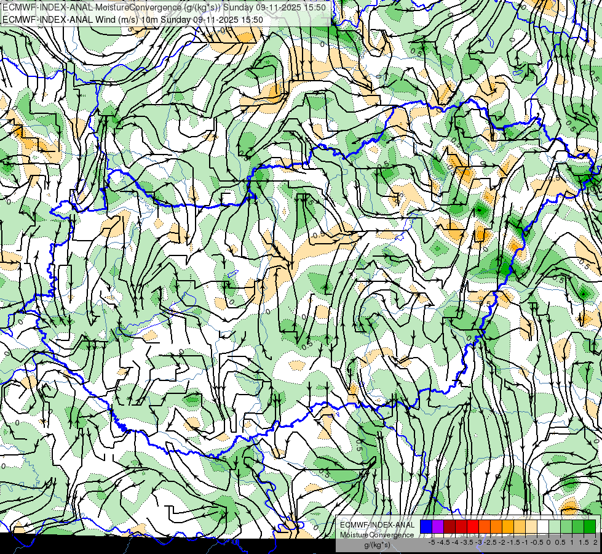602x554 pixels.
Task: Click the Wind 10m title line at top
Action: pos(132,19)
